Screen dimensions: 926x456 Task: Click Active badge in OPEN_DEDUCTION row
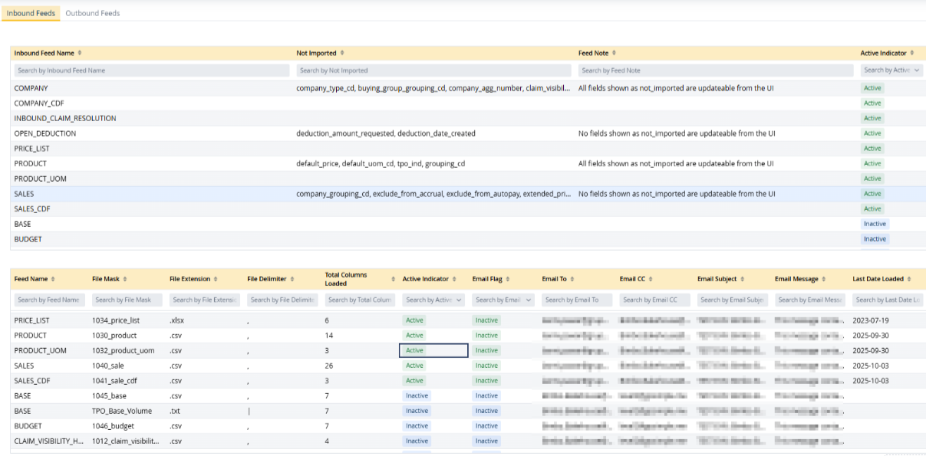point(872,133)
